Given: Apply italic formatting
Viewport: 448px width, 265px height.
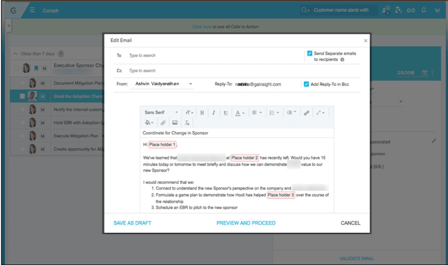Looking at the screenshot, I should coord(213,113).
